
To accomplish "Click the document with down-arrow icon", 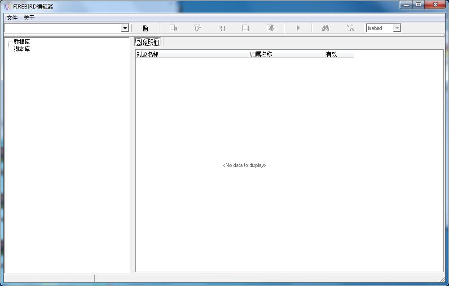I will coord(246,28).
